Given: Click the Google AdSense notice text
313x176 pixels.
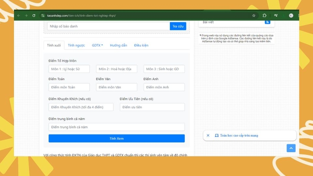Looking at the screenshot, I should pyautogui.click(x=237, y=38).
